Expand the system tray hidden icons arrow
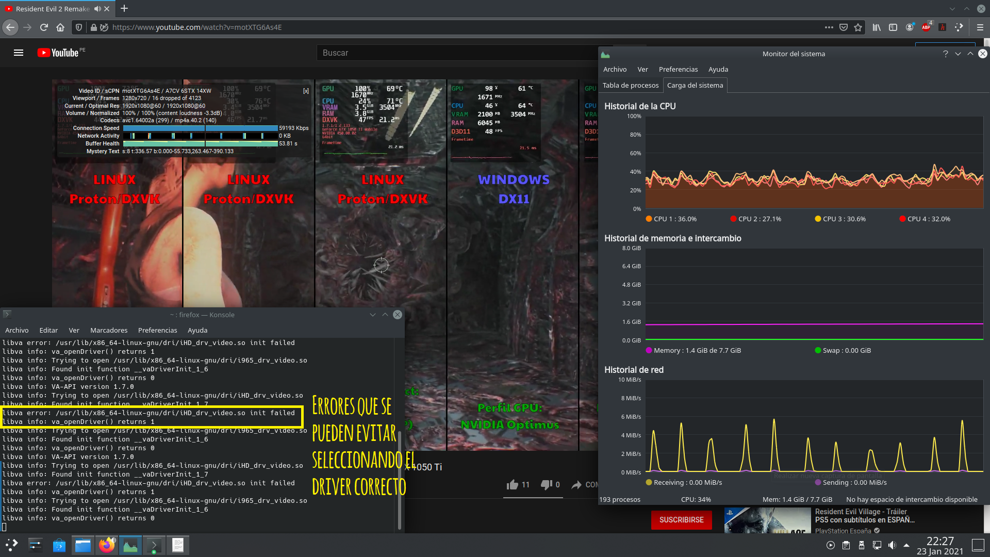The image size is (990, 557). (x=906, y=545)
